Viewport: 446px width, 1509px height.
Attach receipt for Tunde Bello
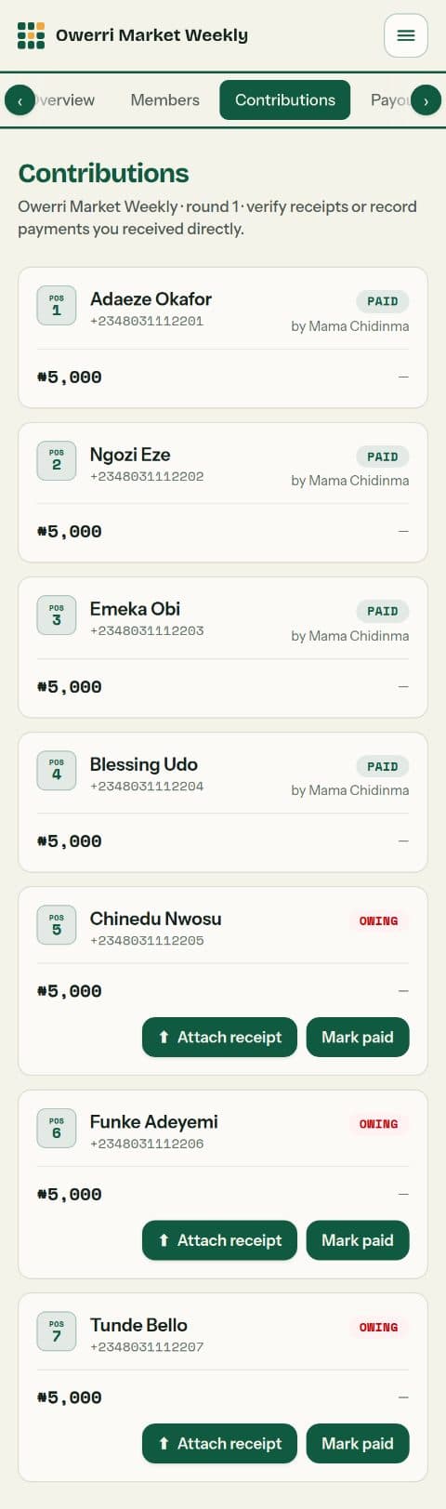[219, 1443]
